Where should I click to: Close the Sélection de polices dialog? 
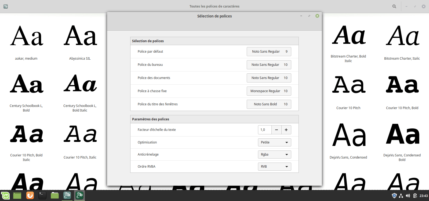[x=317, y=16]
